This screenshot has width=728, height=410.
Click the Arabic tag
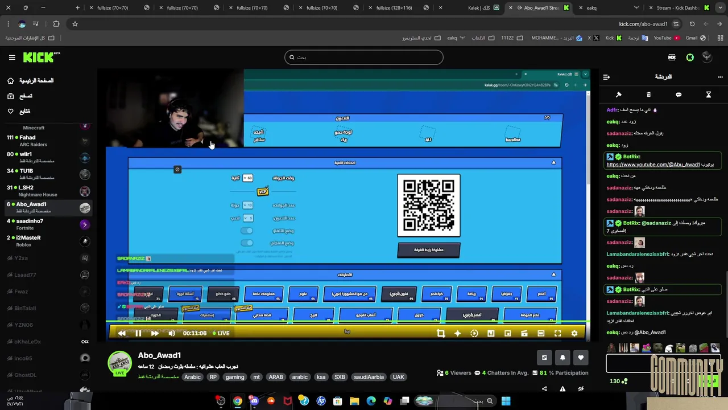(x=192, y=377)
